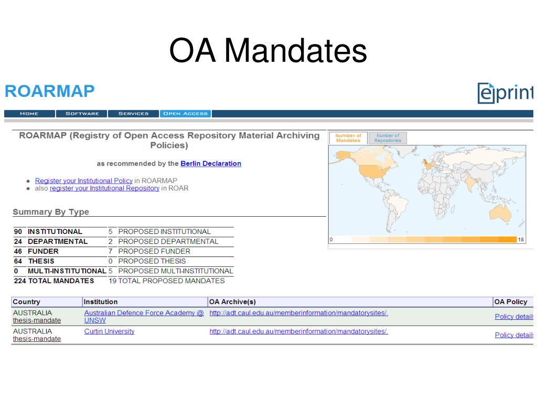Click the '0 MULTI-INSTITUTIONAL' summary row
Image resolution: width=537 pixels, height=402 pixels.
coord(60,271)
